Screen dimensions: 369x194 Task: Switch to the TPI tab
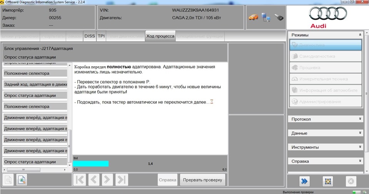[x=101, y=36]
